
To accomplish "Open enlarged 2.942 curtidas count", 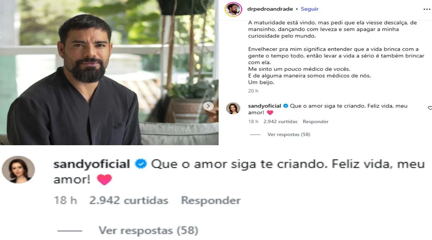I will [128, 200].
